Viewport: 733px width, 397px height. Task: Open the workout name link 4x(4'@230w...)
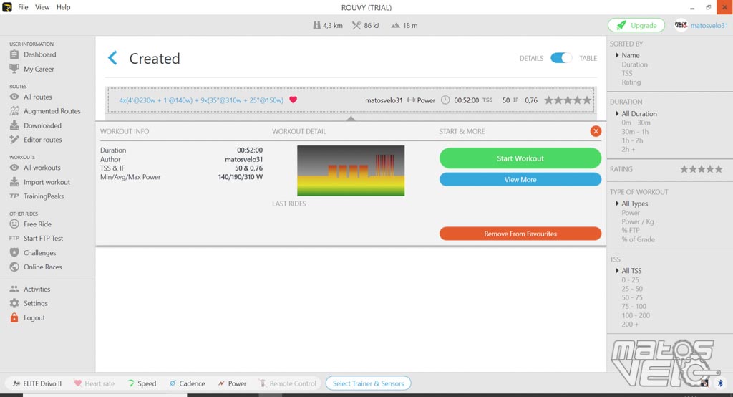(x=201, y=100)
